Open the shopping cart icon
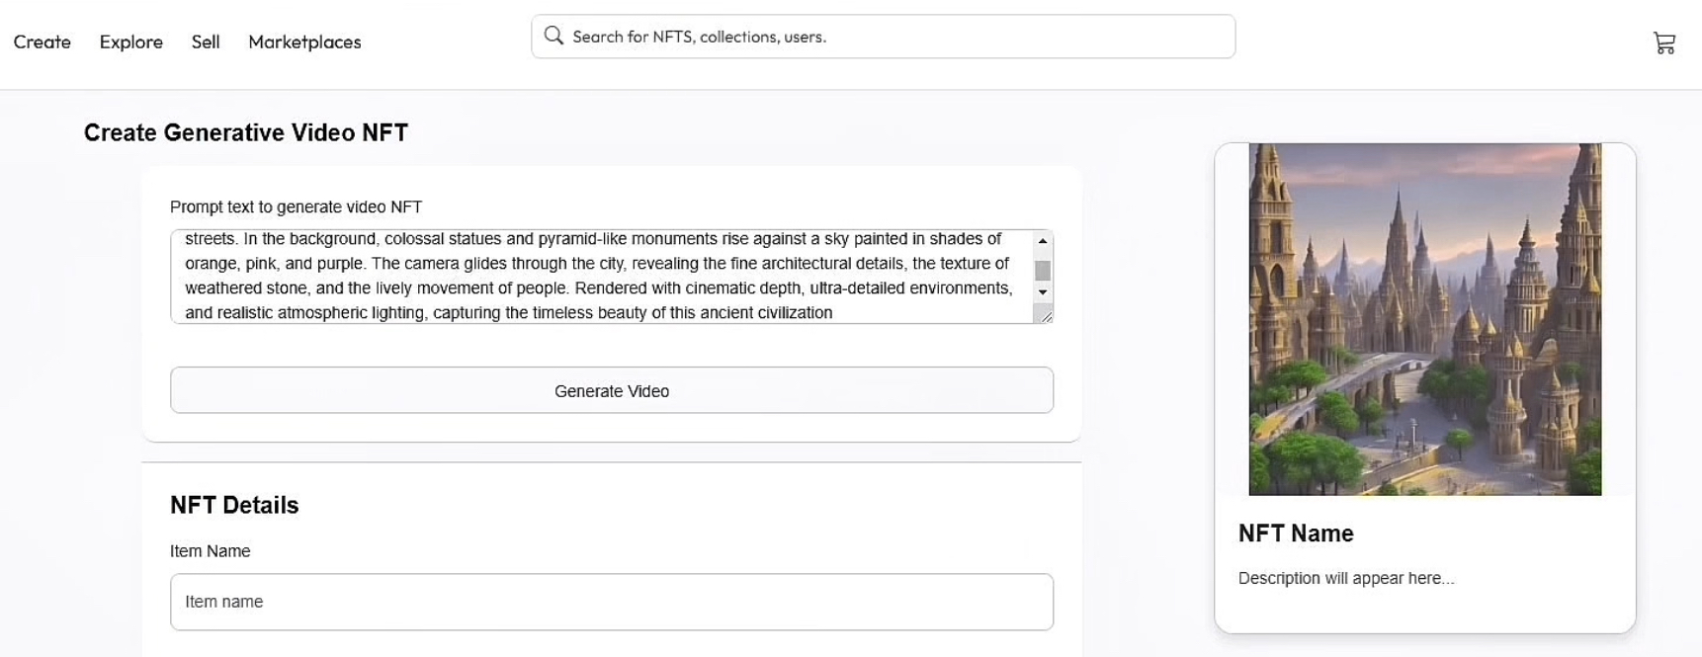Image resolution: width=1702 pixels, height=657 pixels. (x=1664, y=42)
